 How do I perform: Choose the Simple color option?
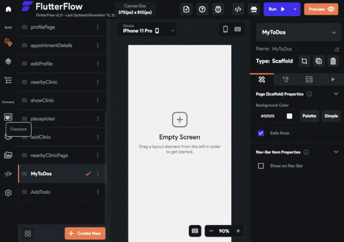331,116
